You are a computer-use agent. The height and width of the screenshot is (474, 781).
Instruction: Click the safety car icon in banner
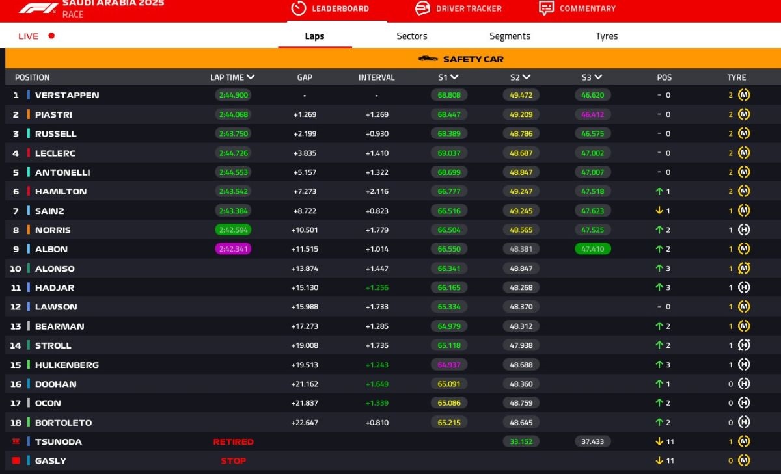(428, 59)
